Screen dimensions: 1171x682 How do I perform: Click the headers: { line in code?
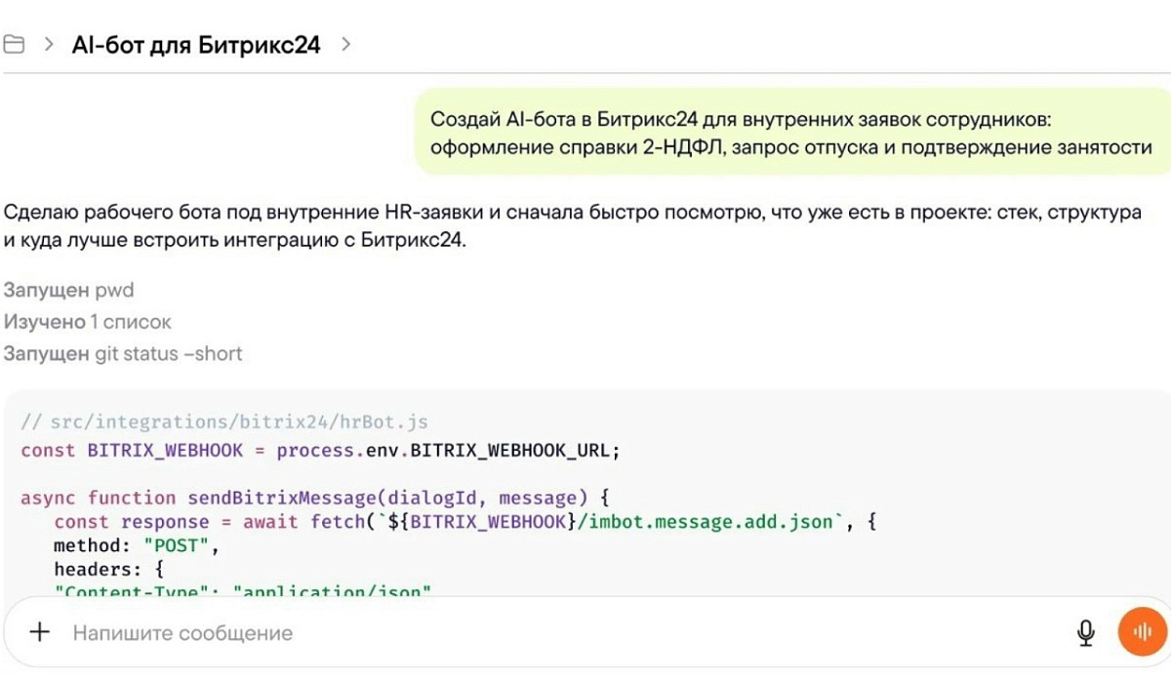(107, 570)
